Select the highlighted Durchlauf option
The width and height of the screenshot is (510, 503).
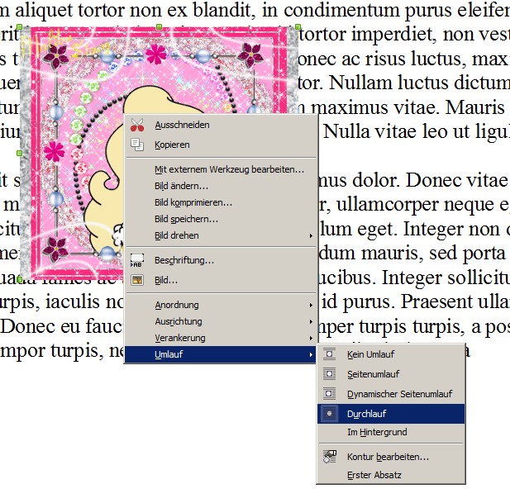click(391, 414)
